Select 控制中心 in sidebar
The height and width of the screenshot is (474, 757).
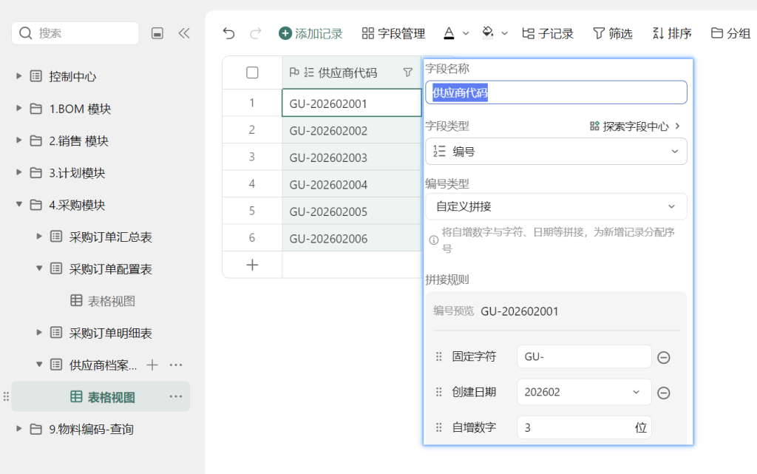[72, 76]
